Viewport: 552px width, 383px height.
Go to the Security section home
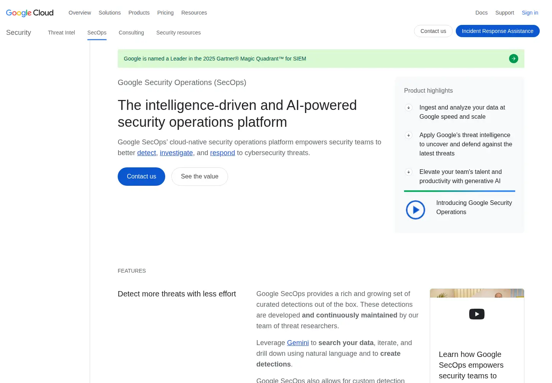tap(18, 33)
